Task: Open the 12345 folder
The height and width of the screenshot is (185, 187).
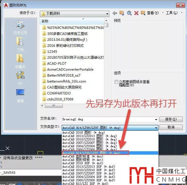Action: point(50,52)
